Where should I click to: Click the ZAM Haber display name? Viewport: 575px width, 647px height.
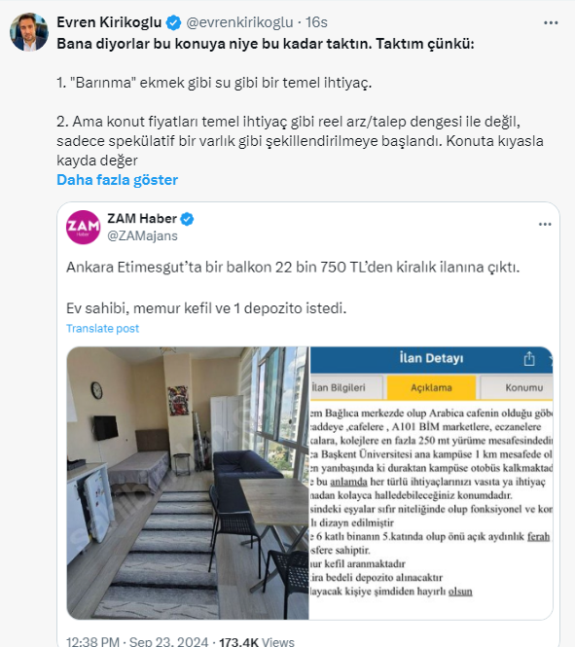[142, 218]
